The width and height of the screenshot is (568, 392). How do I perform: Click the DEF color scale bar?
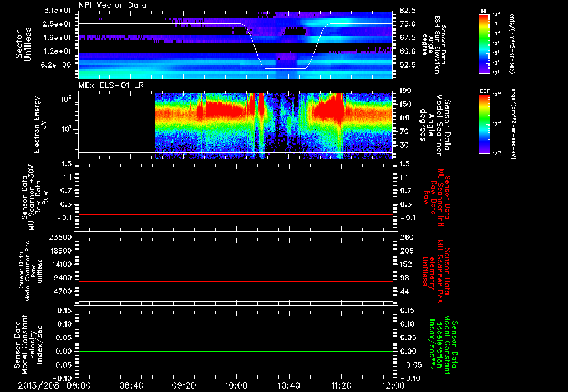tap(484, 123)
